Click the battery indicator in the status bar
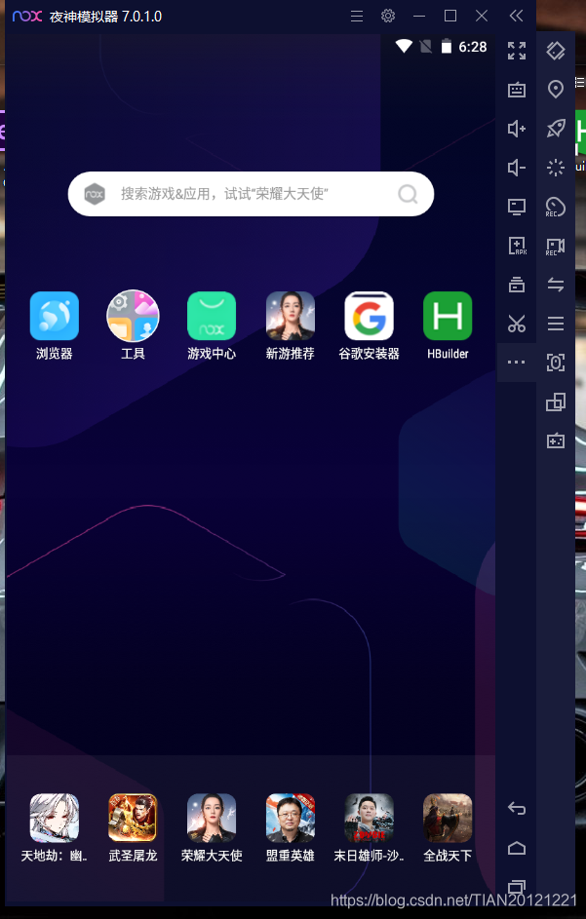The image size is (586, 919). click(x=447, y=47)
